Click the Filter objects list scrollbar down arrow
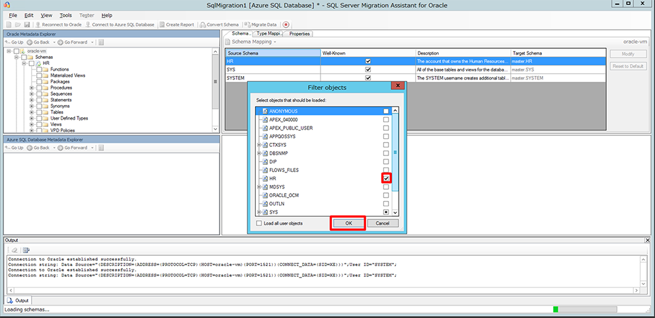 point(396,213)
